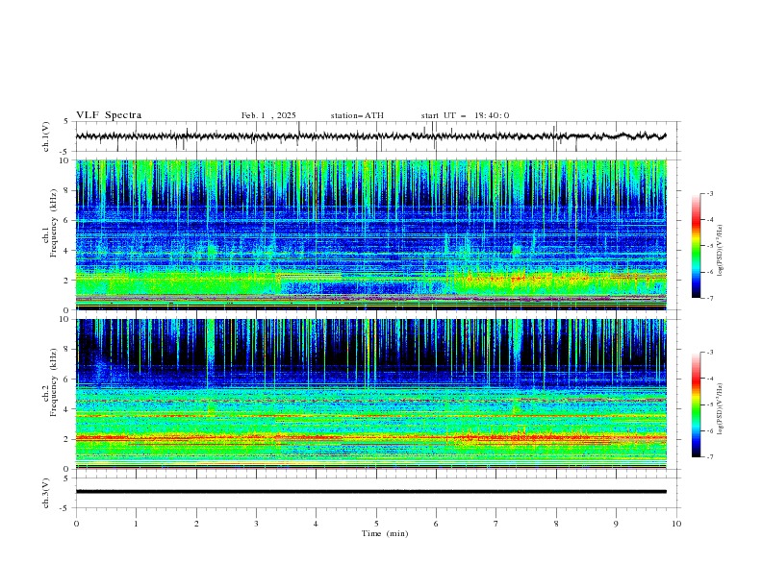This screenshot has height=588, width=762.
Task: Click the time axis tick label "3"
Action: [256, 524]
